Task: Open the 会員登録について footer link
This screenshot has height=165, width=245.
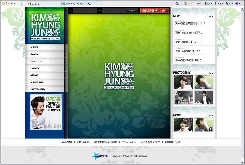Action: (x=173, y=142)
